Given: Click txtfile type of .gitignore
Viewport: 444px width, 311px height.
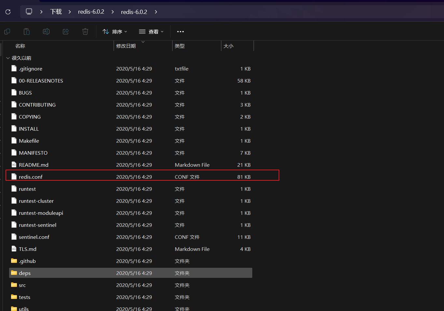Looking at the screenshot, I should pyautogui.click(x=182, y=69).
